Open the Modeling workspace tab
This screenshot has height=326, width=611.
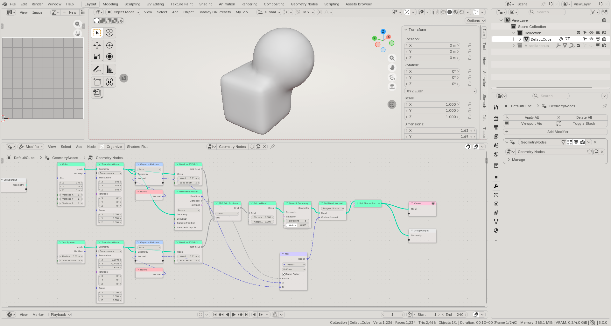110,4
